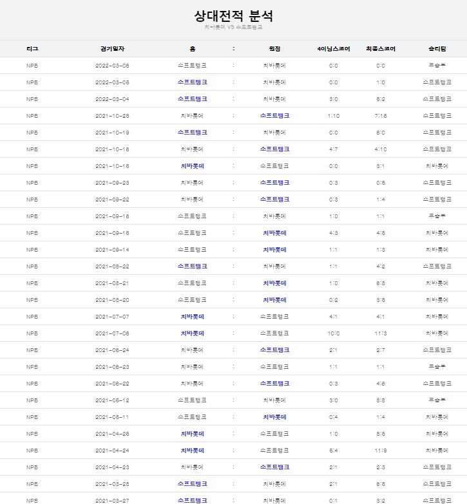Image resolution: width=467 pixels, height=504 pixels.
Task: Open bold 치바롯데 away link on 2021-08-20 row
Action: pyautogui.click(x=274, y=300)
